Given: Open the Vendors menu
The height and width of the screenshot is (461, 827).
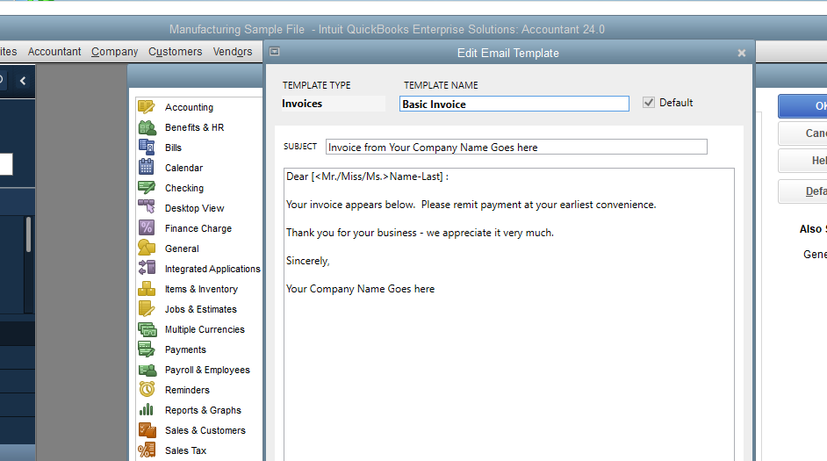Looking at the screenshot, I should (x=233, y=52).
